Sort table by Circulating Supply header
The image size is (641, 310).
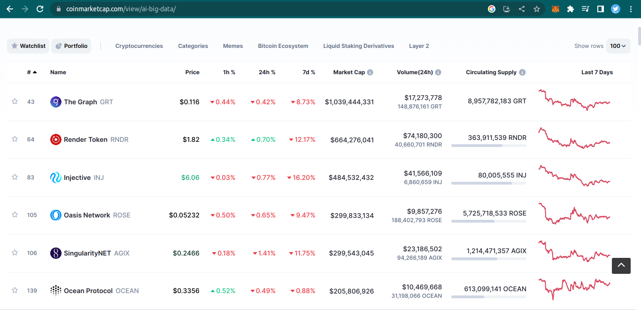point(491,72)
